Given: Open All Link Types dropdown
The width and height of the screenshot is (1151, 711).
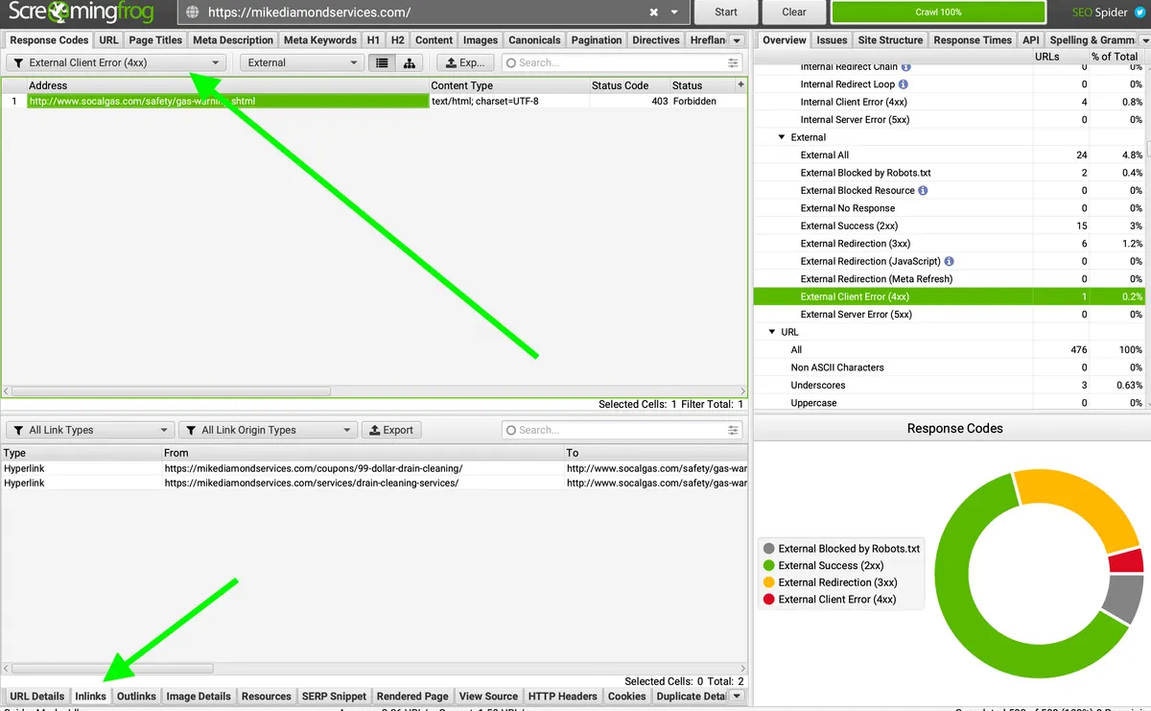Looking at the screenshot, I should (90, 430).
